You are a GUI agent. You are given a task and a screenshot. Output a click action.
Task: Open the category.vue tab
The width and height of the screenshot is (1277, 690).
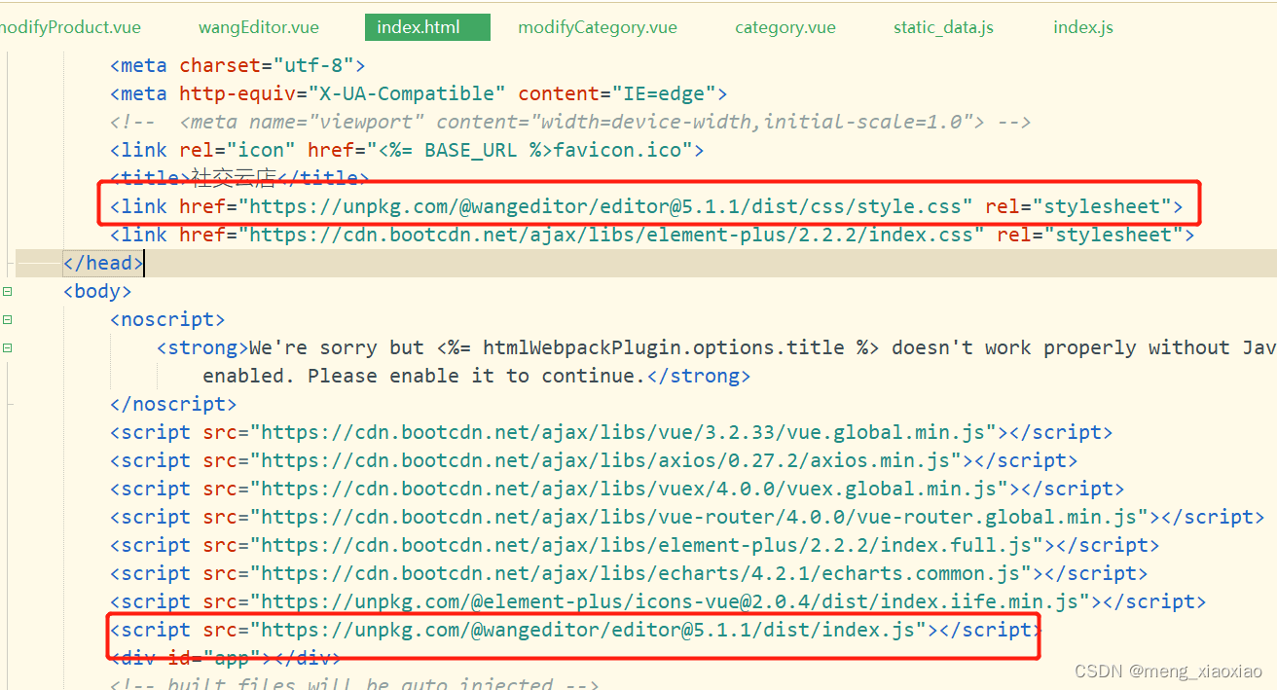(x=784, y=26)
